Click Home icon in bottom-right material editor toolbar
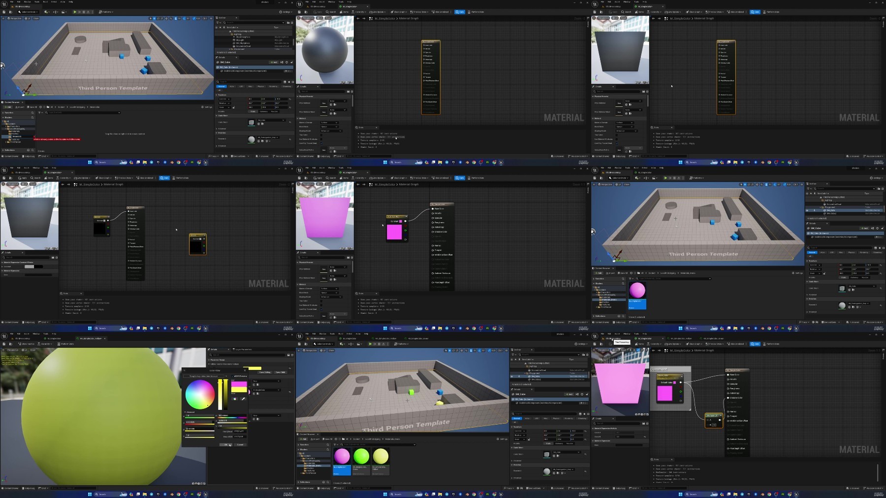886x498 pixels. (639, 344)
